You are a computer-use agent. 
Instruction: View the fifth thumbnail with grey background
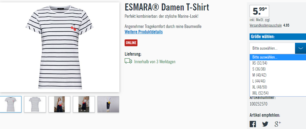(x=108, y=104)
